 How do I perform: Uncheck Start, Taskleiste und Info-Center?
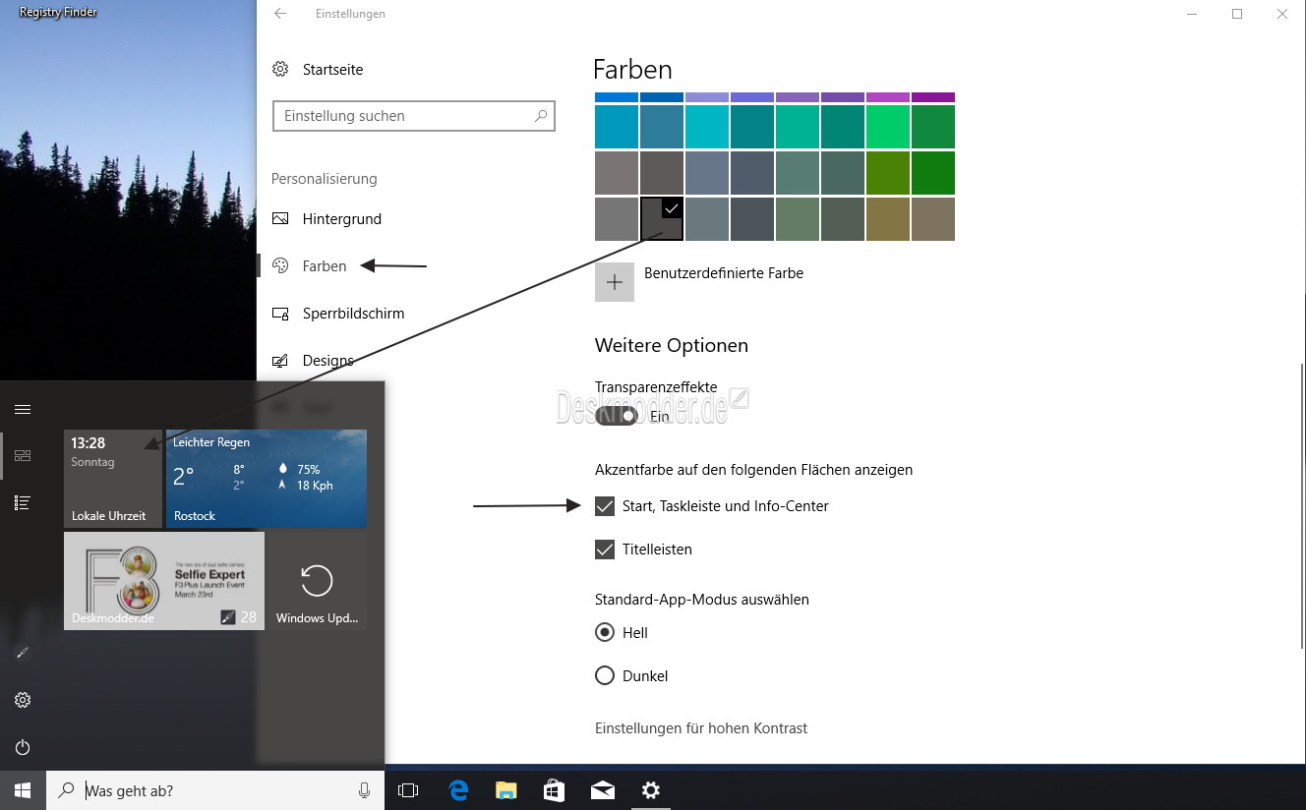click(x=605, y=506)
